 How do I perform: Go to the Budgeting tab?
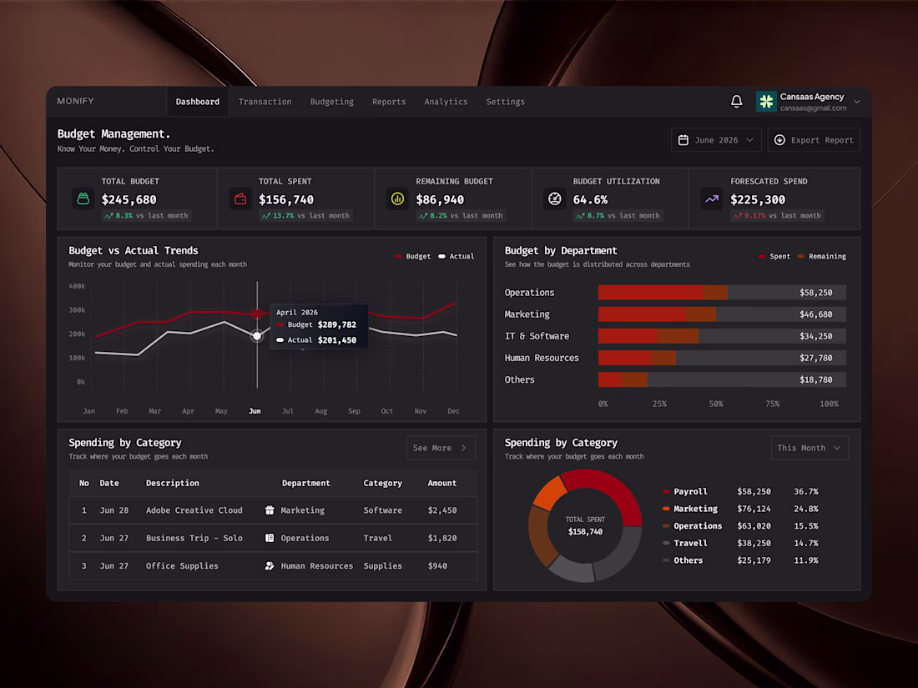click(x=332, y=102)
